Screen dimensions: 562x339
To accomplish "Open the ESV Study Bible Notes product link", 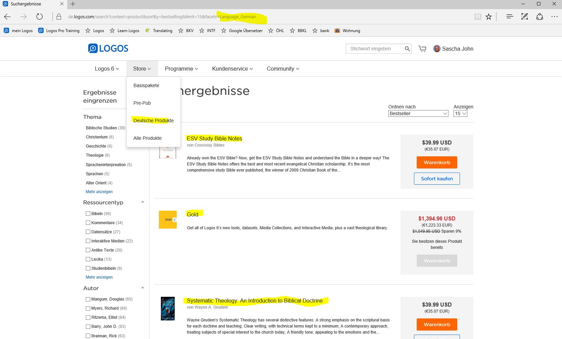I will tap(214, 138).
